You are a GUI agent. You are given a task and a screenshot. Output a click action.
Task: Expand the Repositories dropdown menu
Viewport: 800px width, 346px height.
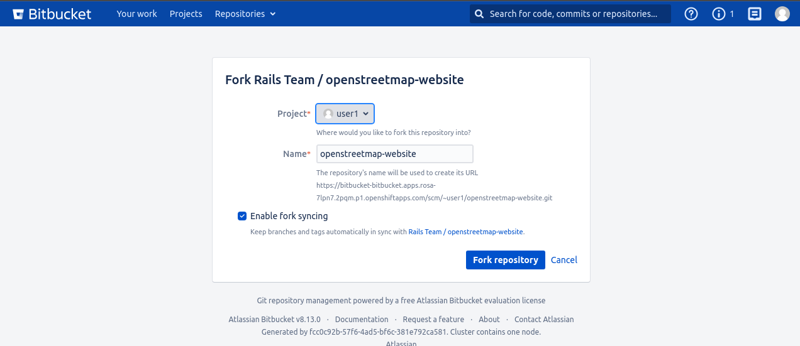click(x=245, y=14)
